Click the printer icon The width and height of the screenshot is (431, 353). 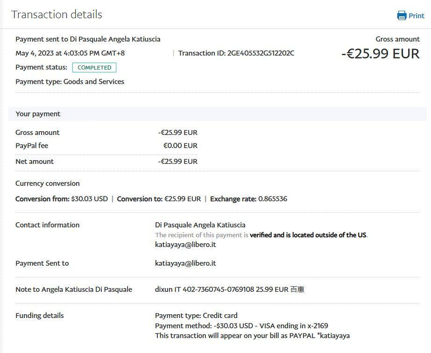click(x=402, y=16)
